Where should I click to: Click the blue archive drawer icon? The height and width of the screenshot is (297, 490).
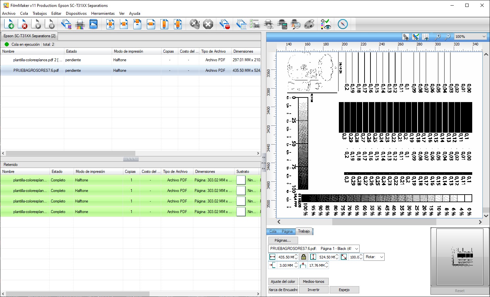[94, 24]
